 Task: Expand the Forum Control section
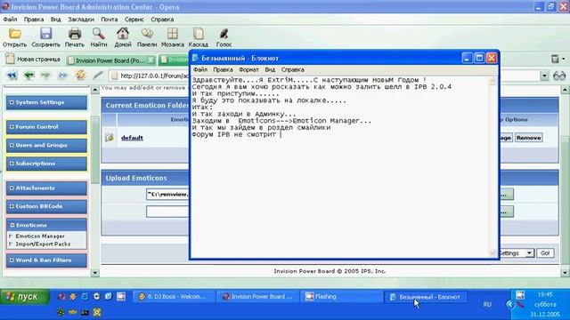(x=46, y=127)
